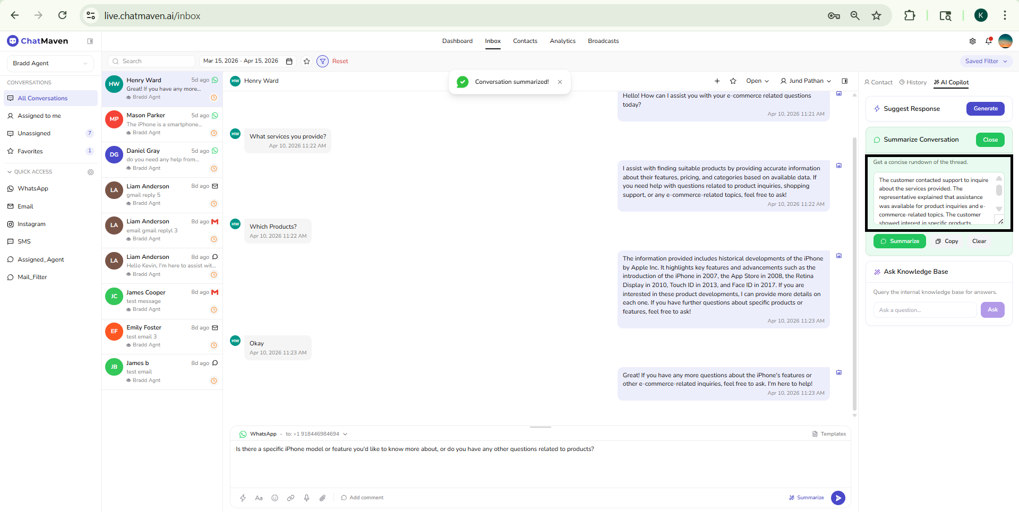
Task: Click the Ask a question input field
Action: point(924,310)
